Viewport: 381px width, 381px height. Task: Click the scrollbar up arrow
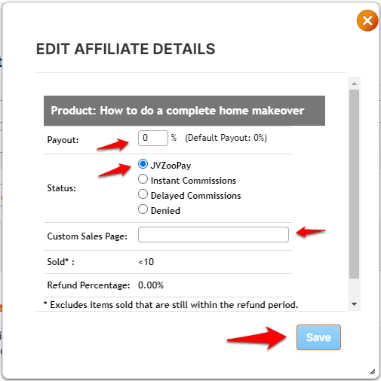pos(354,84)
